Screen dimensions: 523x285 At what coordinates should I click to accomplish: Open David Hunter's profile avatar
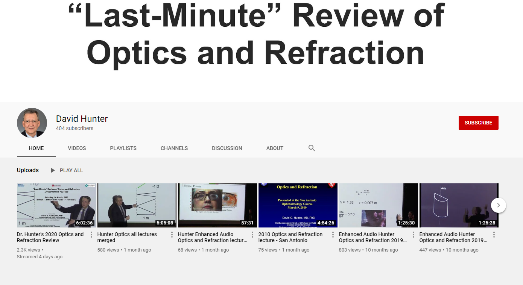pos(32,123)
